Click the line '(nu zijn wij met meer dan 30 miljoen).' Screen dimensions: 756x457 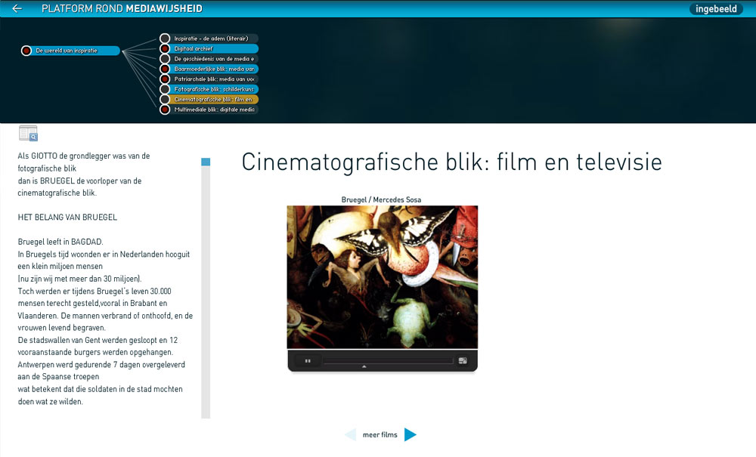click(79, 279)
